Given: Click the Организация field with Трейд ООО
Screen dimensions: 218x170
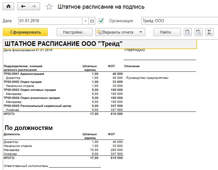Looking at the screenshot, I should tap(179, 21).
